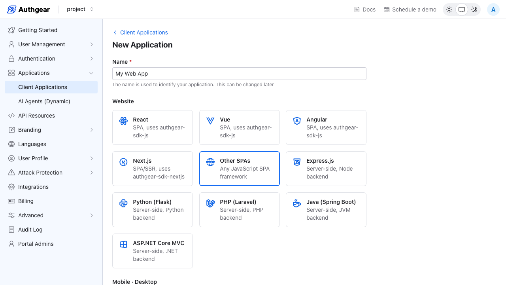Switch to dark theme moon icon

[x=474, y=9]
